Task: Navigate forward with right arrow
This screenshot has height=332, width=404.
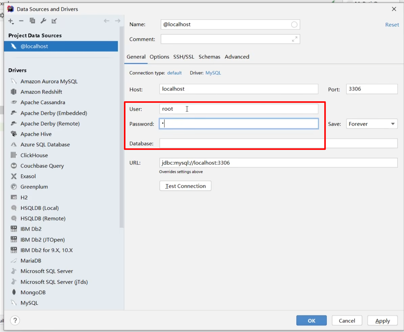Action: pos(118,21)
